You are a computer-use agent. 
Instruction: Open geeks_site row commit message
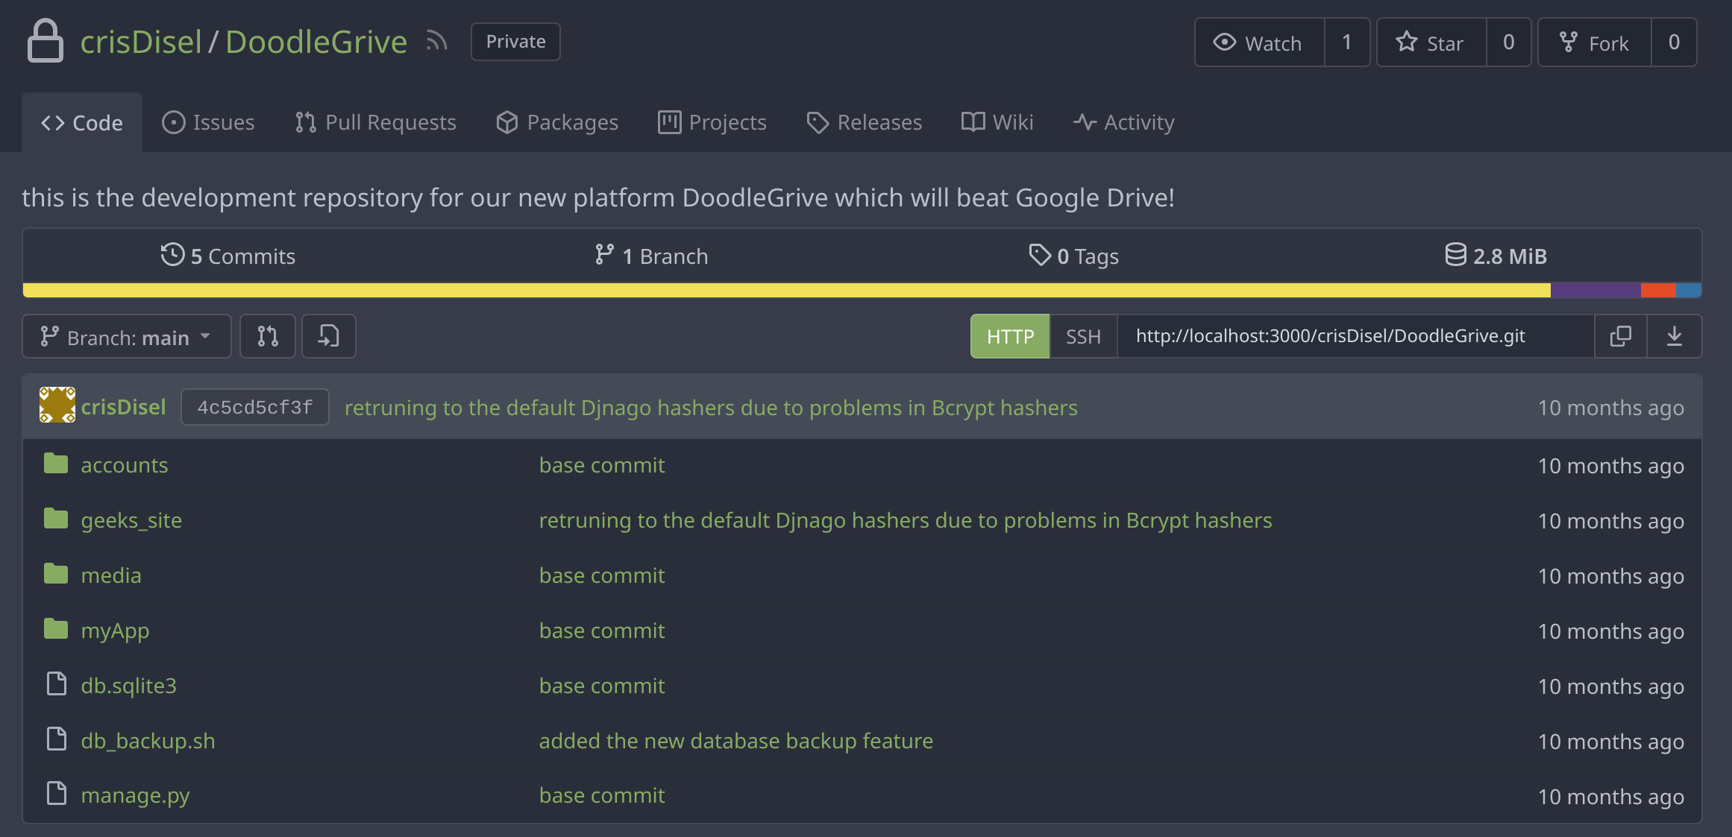tap(906, 520)
